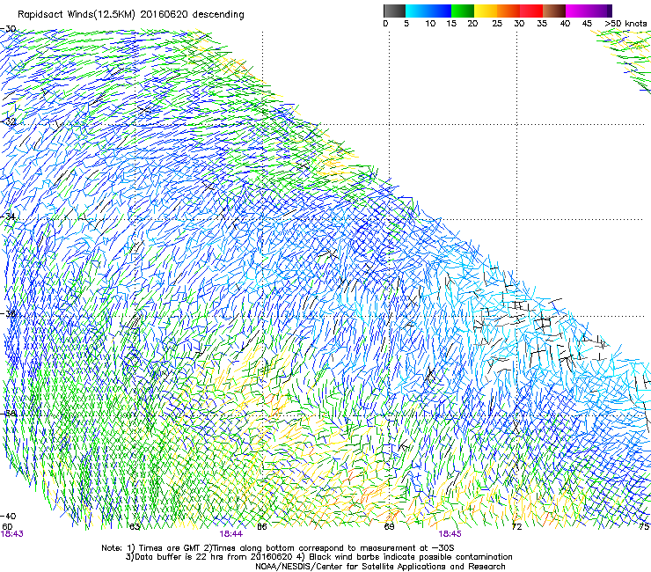Click the note line '3)Data buffer is 22 hrs'
The image size is (651, 572).
(x=318, y=557)
